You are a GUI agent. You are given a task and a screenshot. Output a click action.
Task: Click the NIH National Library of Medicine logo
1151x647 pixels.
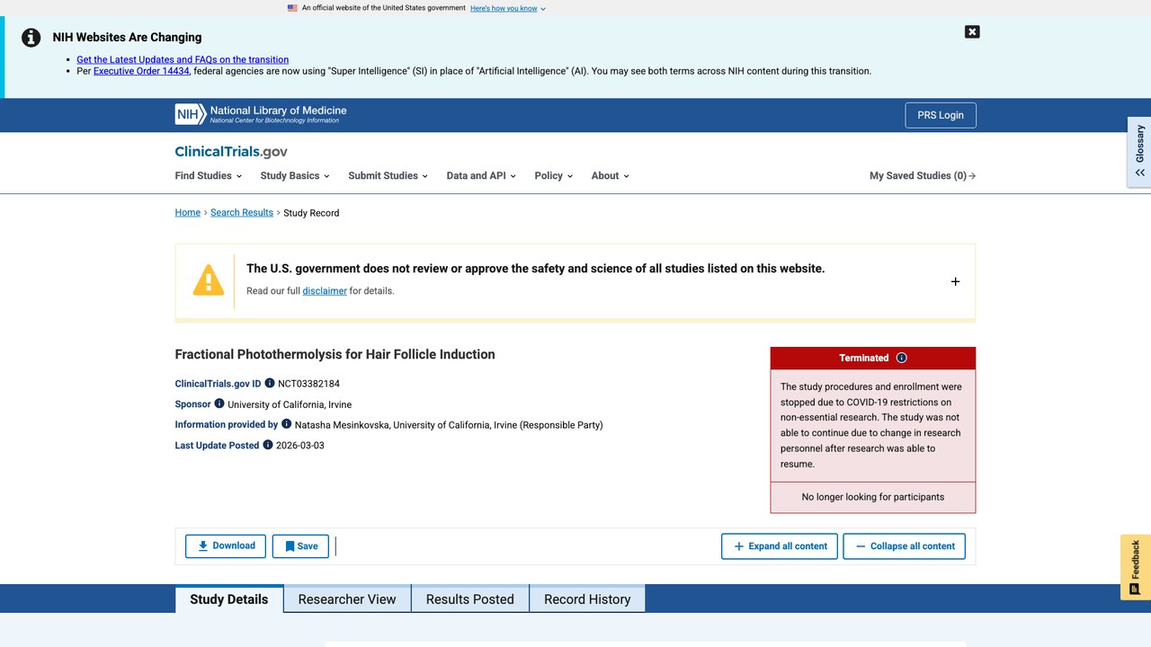261,114
